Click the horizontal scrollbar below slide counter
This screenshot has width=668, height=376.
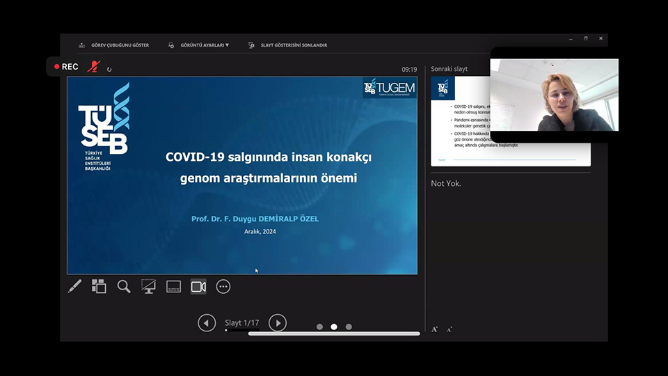pos(334,334)
